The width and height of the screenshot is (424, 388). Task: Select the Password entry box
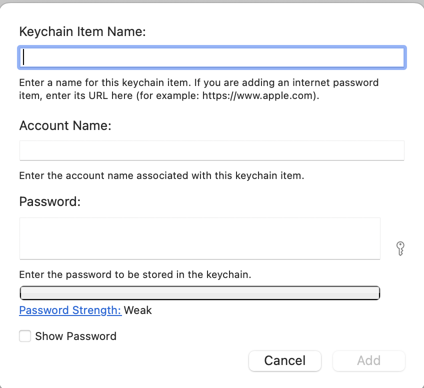199,238
